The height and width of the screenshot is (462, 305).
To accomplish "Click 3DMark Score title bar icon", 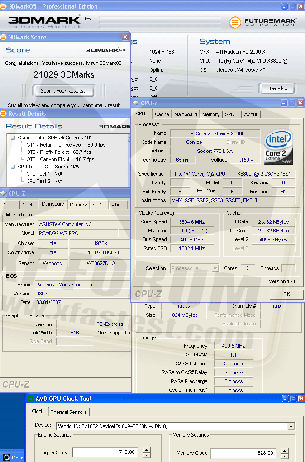I will point(3,37).
